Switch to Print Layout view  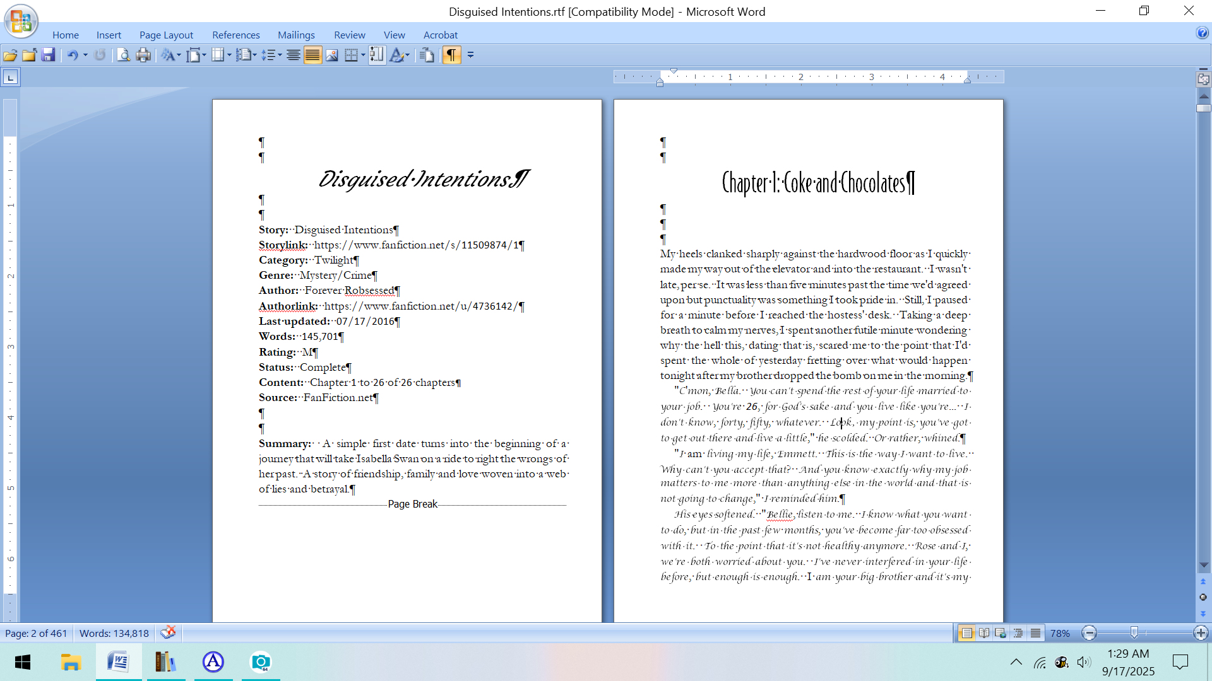[x=966, y=633]
